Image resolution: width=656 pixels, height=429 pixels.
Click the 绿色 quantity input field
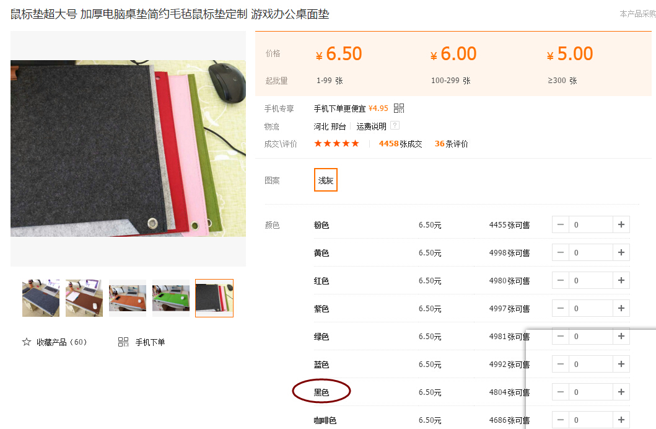[x=591, y=336]
